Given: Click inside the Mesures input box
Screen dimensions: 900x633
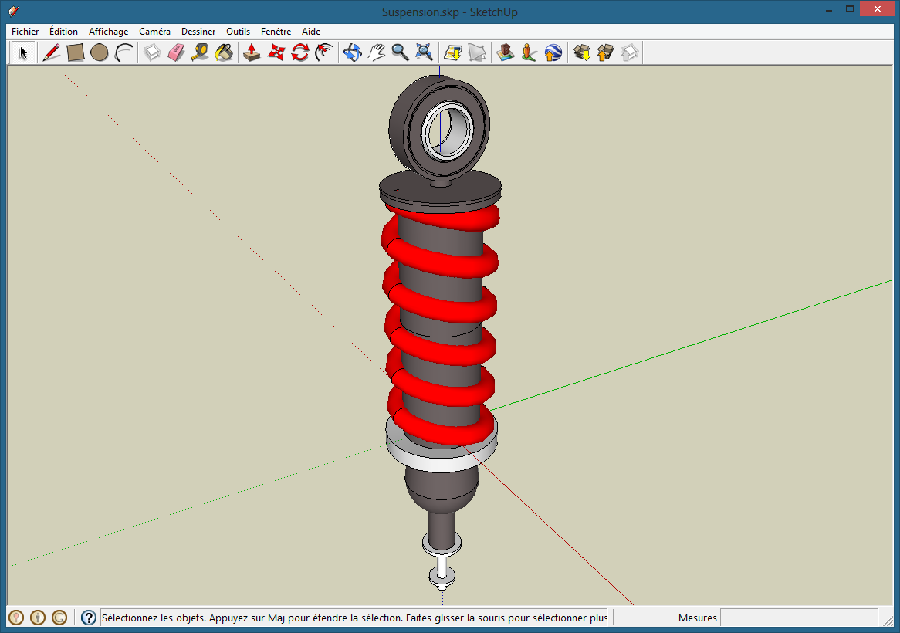Looking at the screenshot, I should [x=799, y=618].
